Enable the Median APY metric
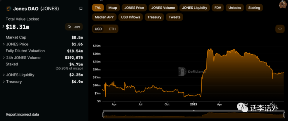Viewport: 288px width, 121px height. click(104, 17)
